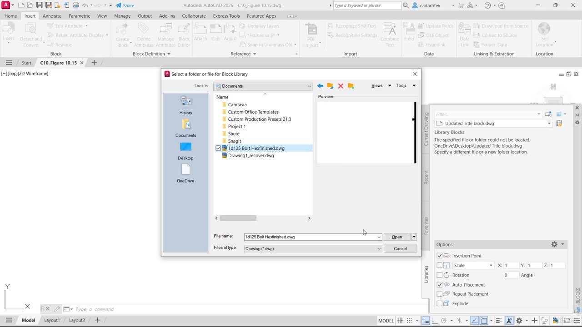The height and width of the screenshot is (327, 582).
Task: Click the Open button
Action: (x=396, y=237)
